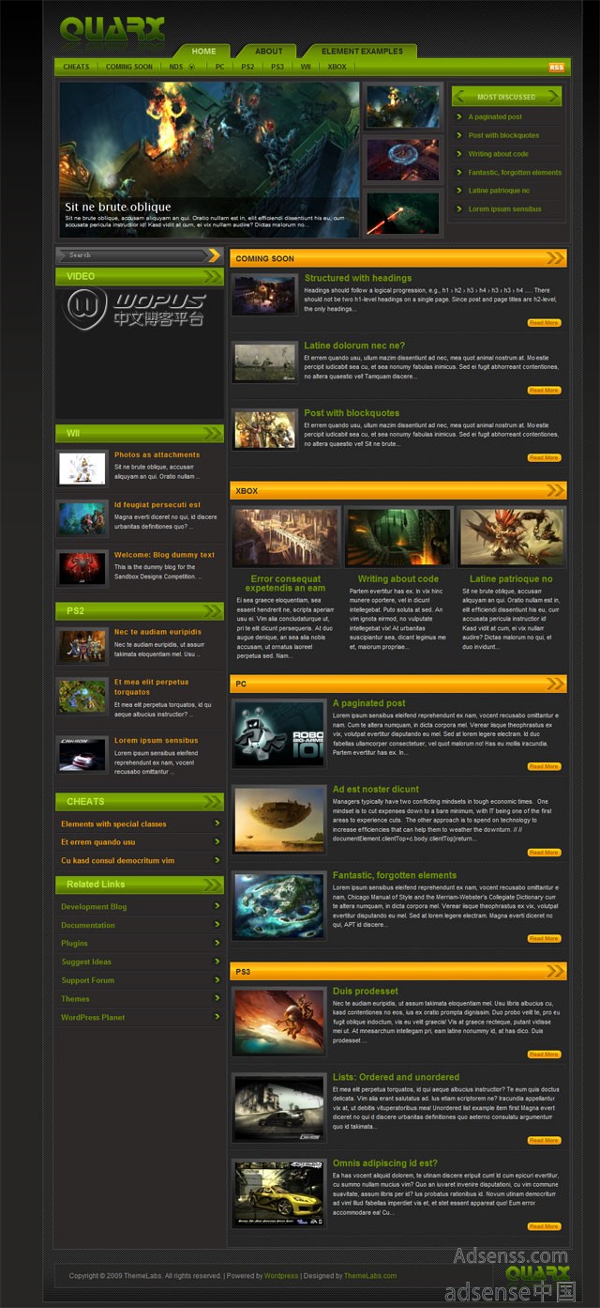This screenshot has width=600, height=1308.
Task: Click chevron next to Support Forum
Action: click(217, 979)
